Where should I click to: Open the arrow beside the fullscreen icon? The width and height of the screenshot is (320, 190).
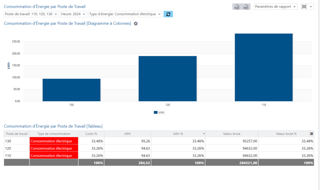pos(311,7)
